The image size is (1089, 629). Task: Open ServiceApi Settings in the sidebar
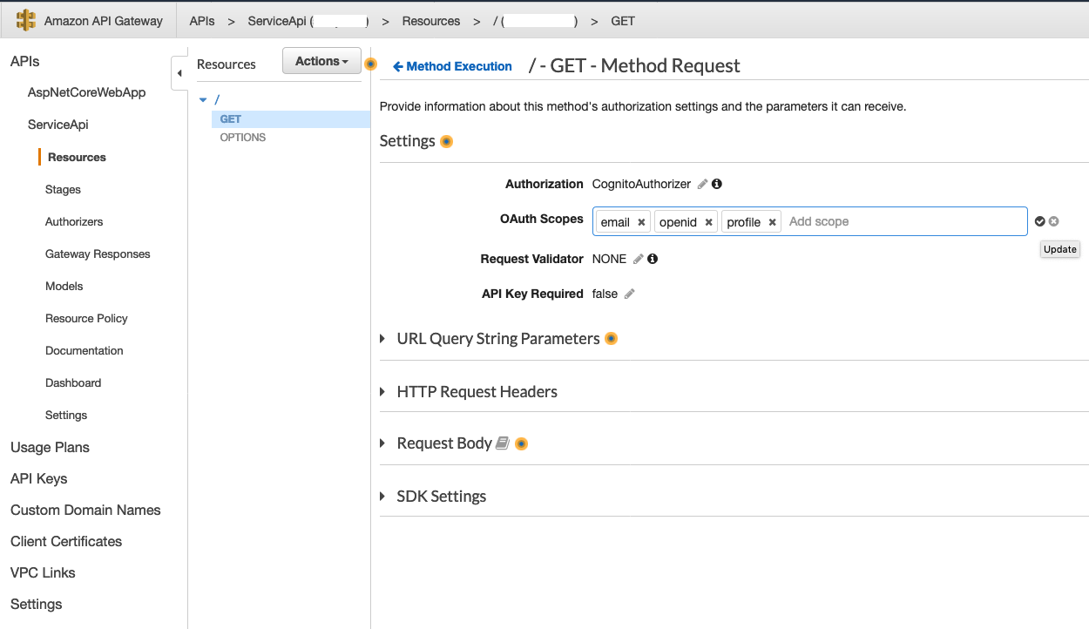coord(66,416)
